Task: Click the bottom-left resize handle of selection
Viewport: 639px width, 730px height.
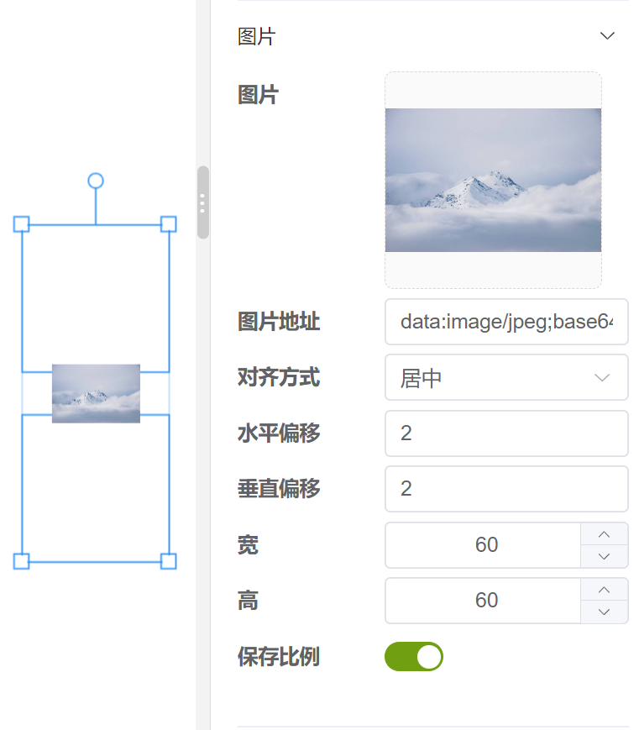Action: tap(21, 561)
